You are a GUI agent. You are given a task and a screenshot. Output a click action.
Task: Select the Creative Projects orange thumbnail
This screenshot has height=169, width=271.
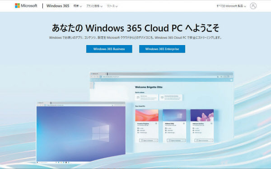click(147, 115)
